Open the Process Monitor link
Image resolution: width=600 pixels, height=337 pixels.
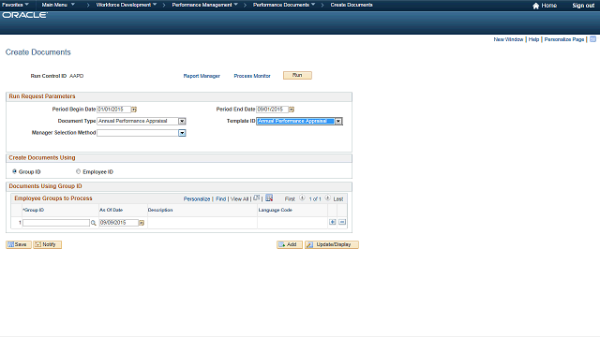point(252,76)
